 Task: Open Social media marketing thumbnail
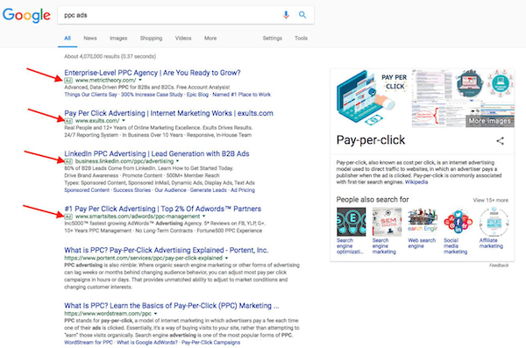click(x=458, y=222)
